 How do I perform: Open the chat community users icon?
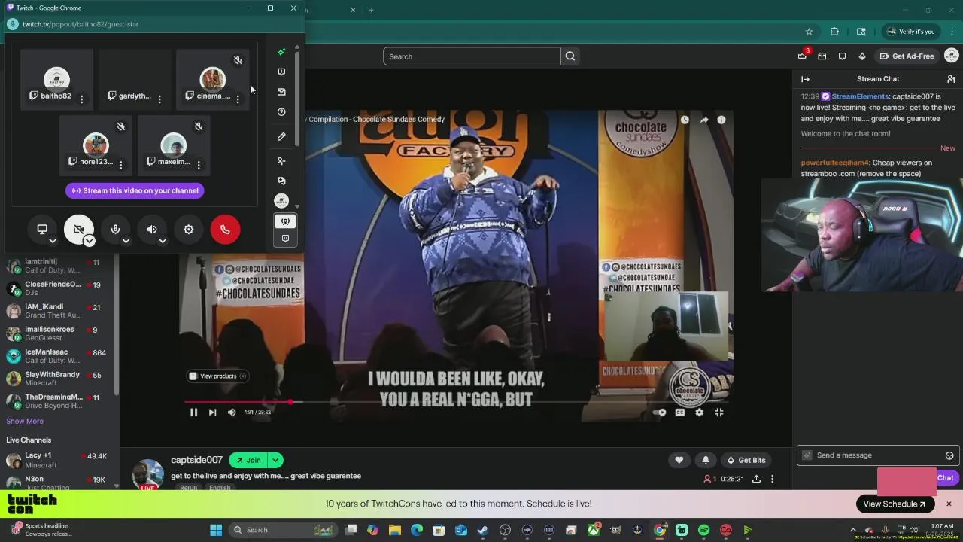[951, 79]
